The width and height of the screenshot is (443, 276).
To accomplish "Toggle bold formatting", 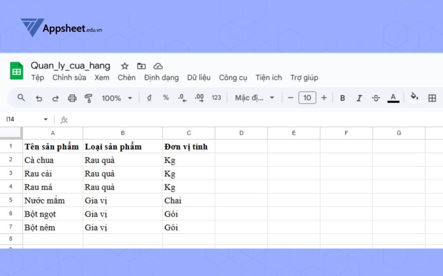I will (342, 98).
